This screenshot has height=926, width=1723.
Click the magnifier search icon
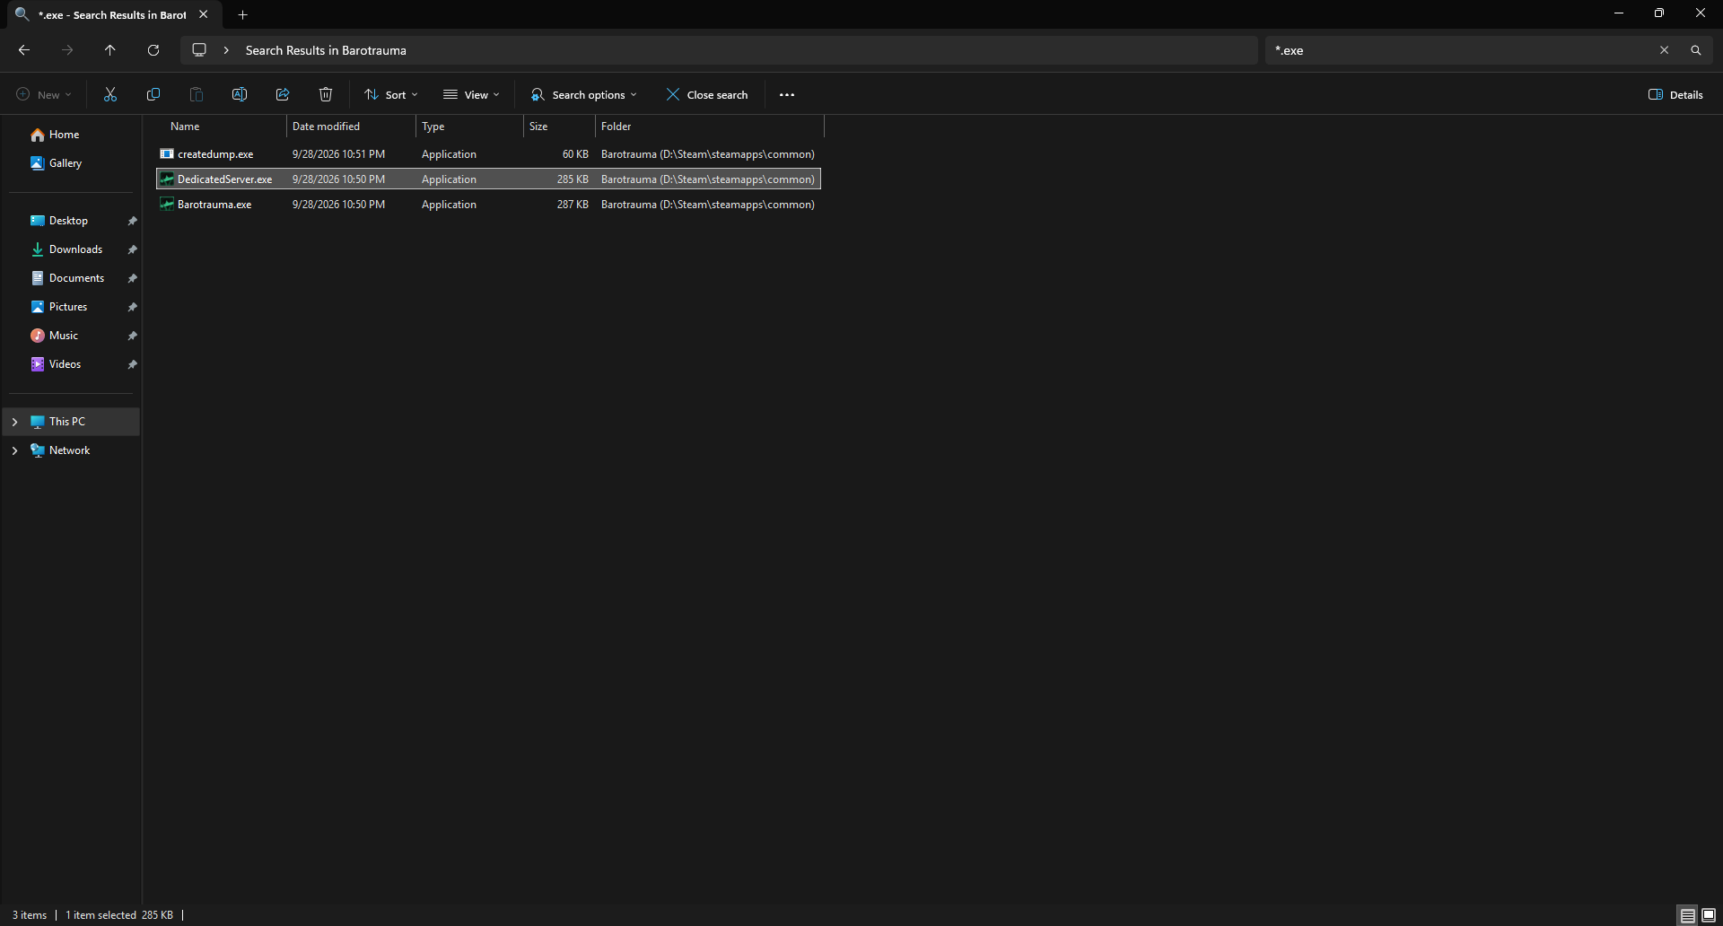click(x=1696, y=50)
